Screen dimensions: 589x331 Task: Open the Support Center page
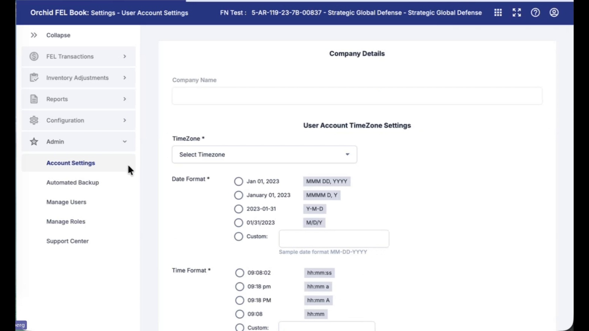[68, 241]
